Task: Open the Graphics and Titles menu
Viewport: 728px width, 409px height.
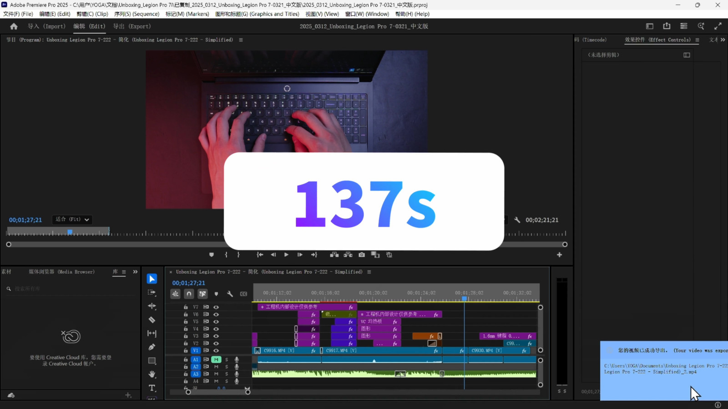Action: 257,14
